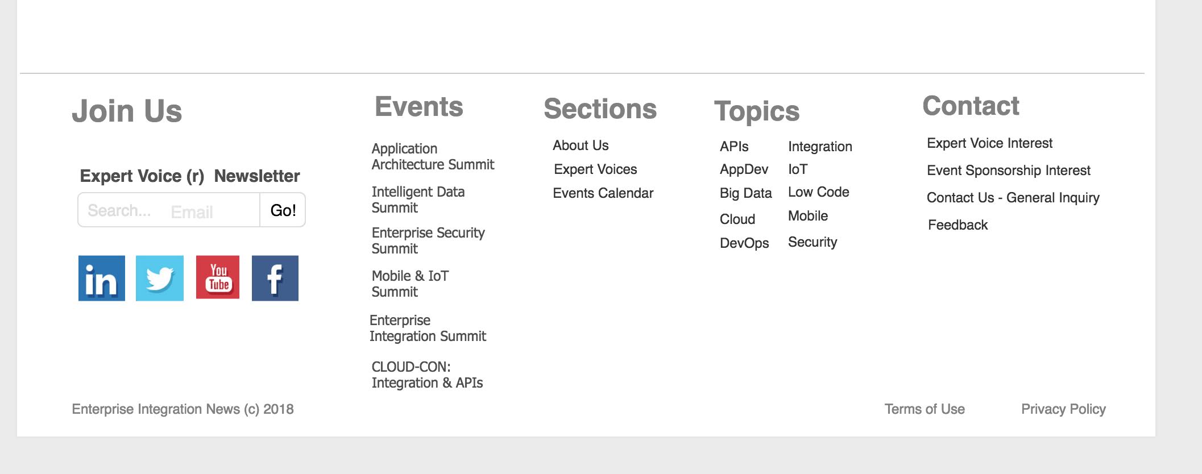Open Application Architecture Summit link

[x=433, y=156]
